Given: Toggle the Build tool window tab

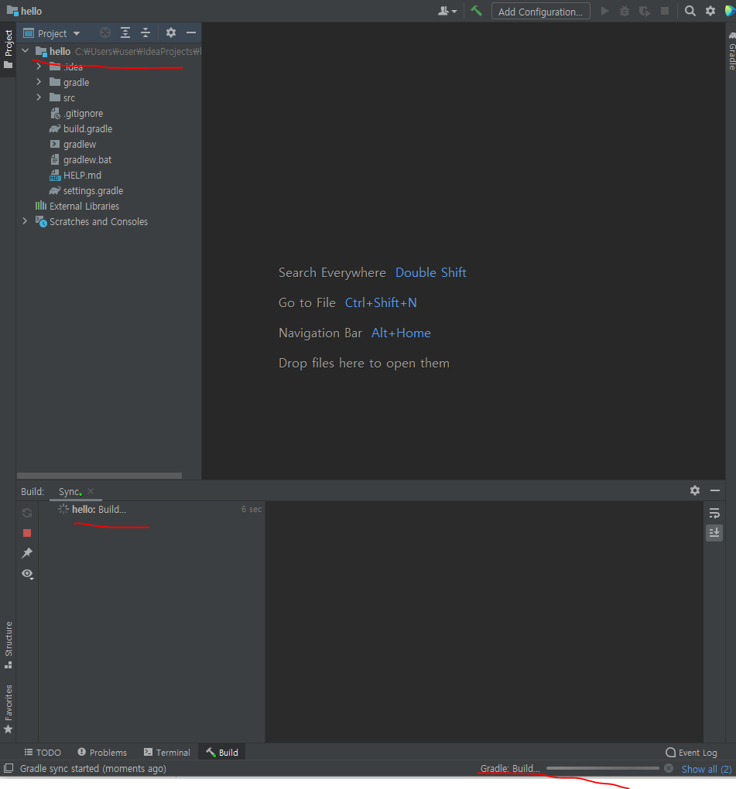Looking at the screenshot, I should (222, 753).
